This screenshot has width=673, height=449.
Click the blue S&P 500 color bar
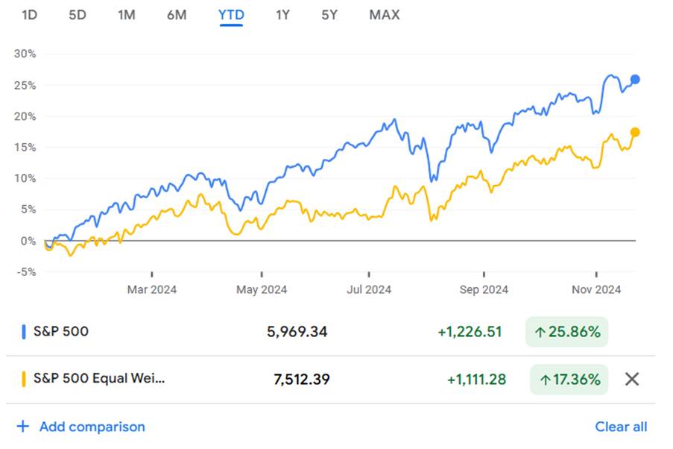[x=24, y=331]
